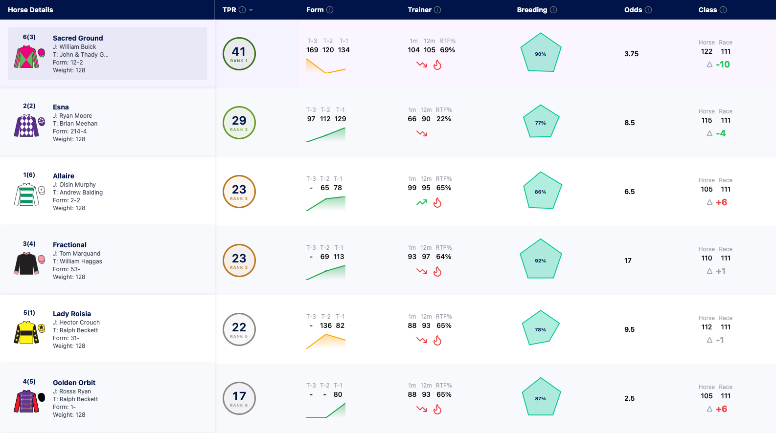776x433 pixels.
Task: Click the TPR 41 Rank 1 badge
Action: point(239,54)
